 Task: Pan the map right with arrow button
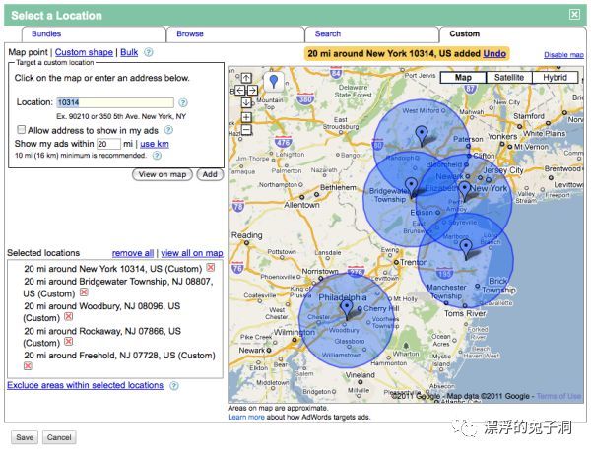click(252, 90)
